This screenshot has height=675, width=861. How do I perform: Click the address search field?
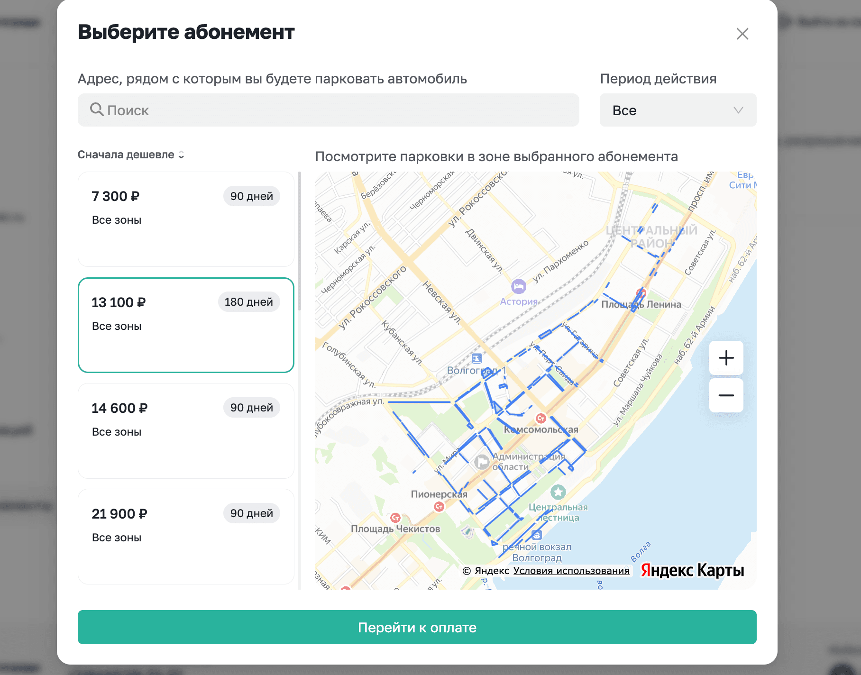328,110
